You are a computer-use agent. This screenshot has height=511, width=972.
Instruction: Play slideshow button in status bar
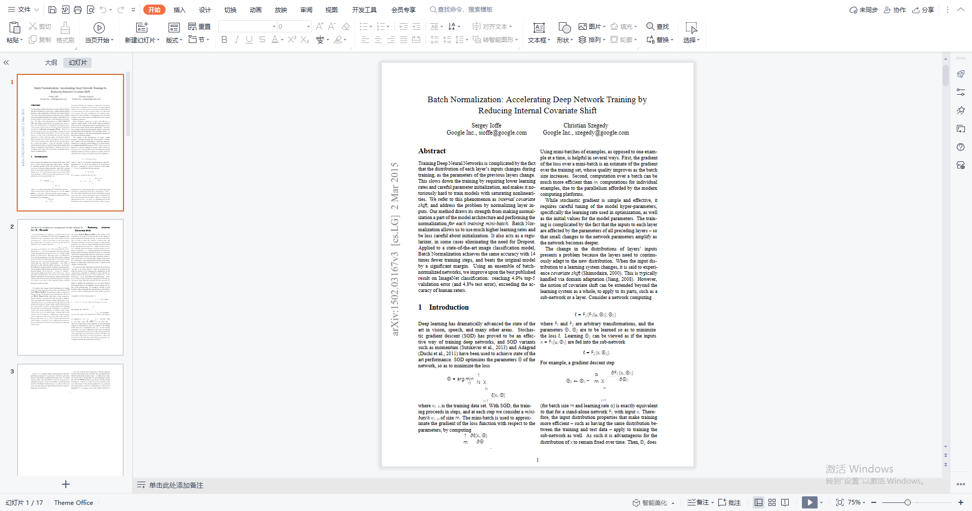coord(809,502)
